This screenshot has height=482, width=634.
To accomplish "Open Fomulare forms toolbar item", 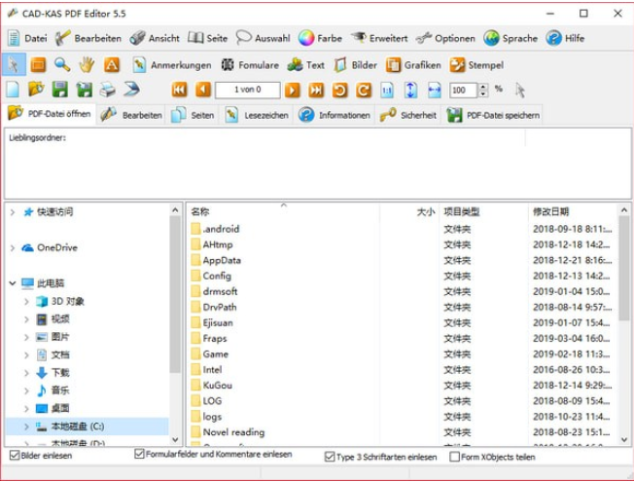I will [x=250, y=65].
